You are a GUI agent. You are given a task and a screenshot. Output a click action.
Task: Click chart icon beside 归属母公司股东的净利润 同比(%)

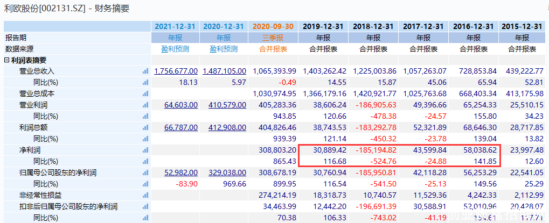click(x=145, y=184)
